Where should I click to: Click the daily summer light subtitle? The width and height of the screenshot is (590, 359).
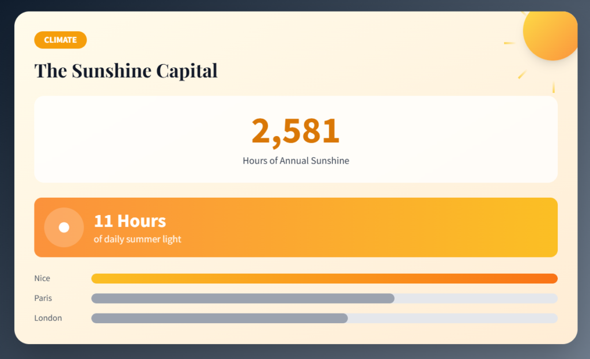tap(137, 239)
